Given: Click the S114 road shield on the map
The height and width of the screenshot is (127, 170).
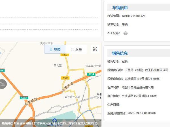Looking at the screenshot, I should click(91, 74).
